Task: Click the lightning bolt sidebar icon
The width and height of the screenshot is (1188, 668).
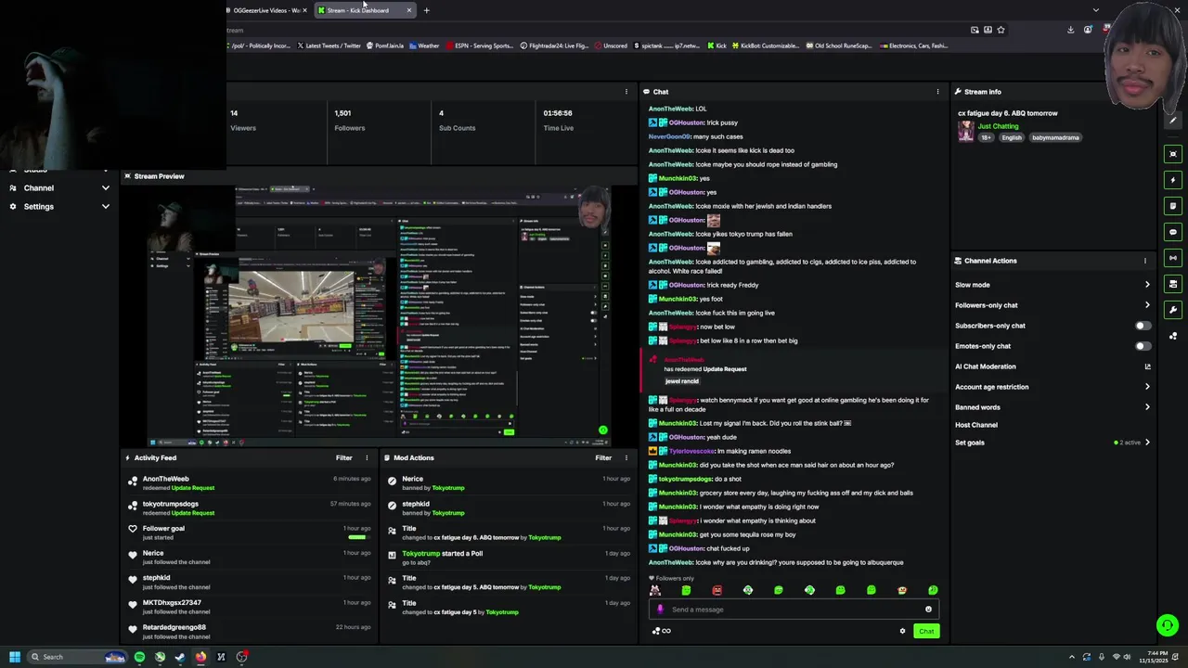Action: pos(1173,180)
